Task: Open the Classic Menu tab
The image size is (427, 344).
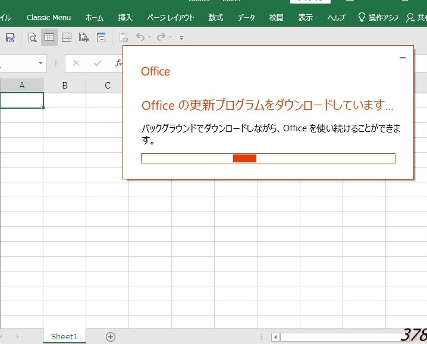Action: pyautogui.click(x=48, y=17)
